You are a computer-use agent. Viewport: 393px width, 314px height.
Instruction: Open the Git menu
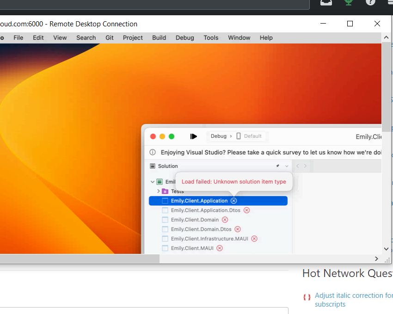point(109,37)
